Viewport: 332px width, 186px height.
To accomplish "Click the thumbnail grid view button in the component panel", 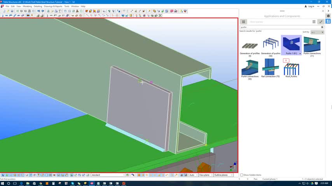I will [243, 22].
